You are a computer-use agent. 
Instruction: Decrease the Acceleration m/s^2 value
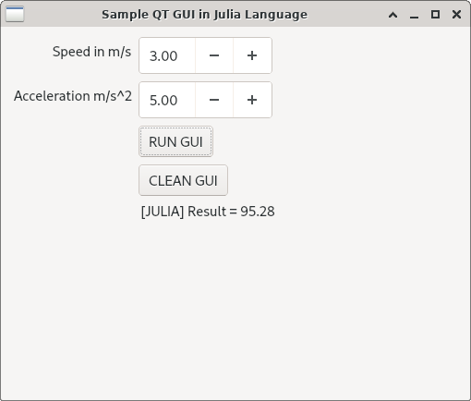[x=214, y=100]
